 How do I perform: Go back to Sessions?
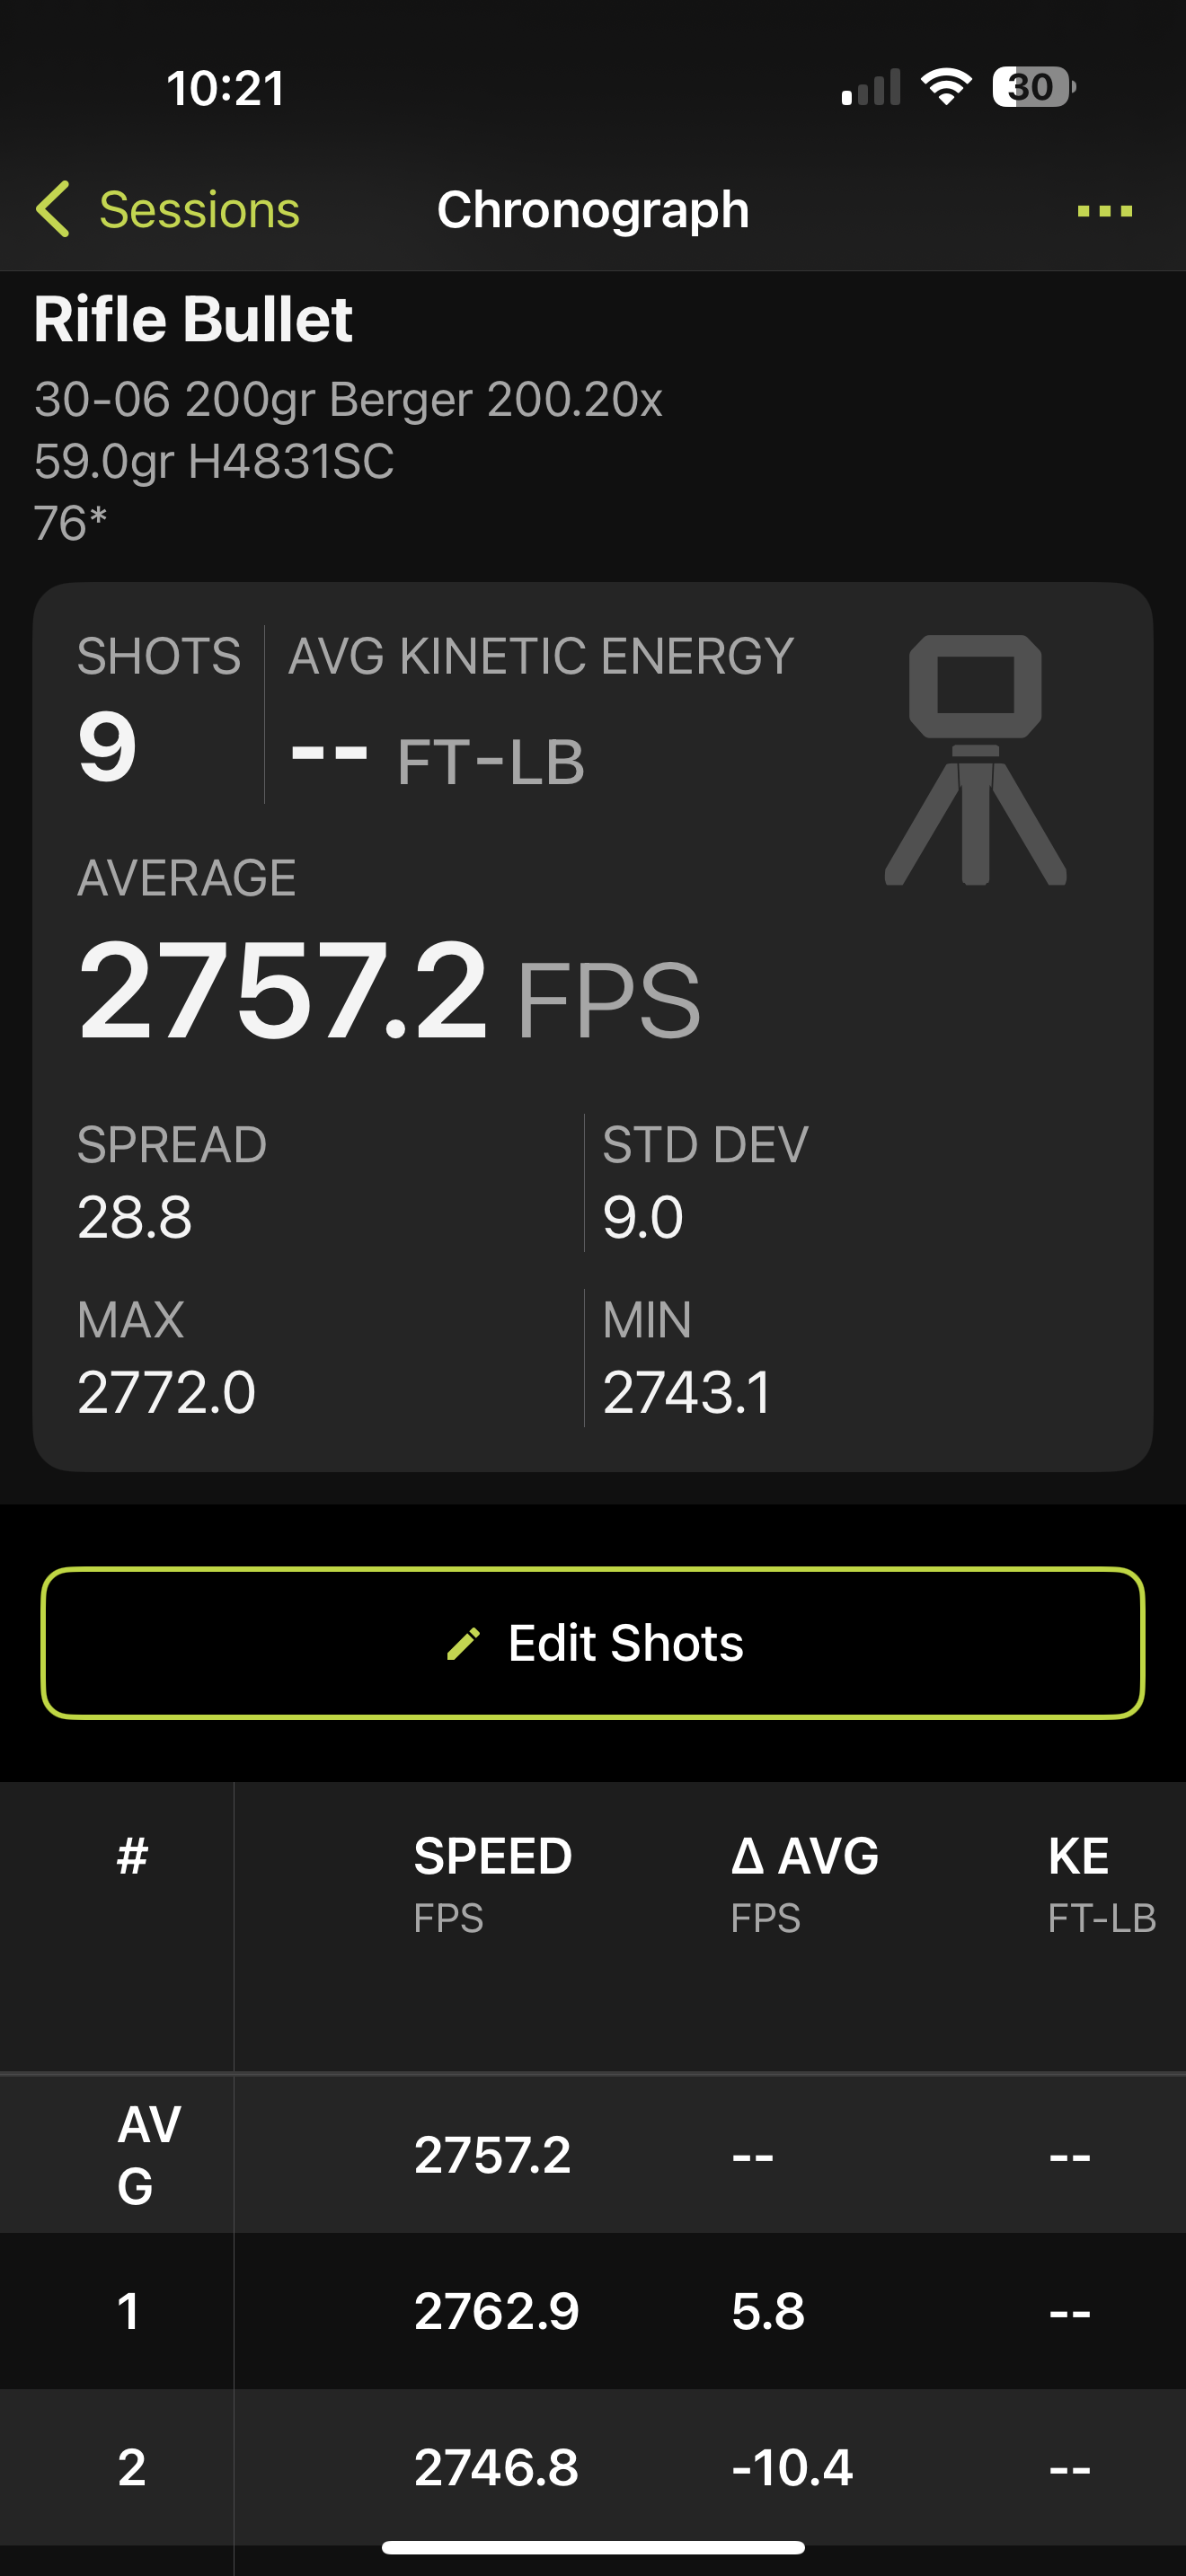(x=168, y=209)
